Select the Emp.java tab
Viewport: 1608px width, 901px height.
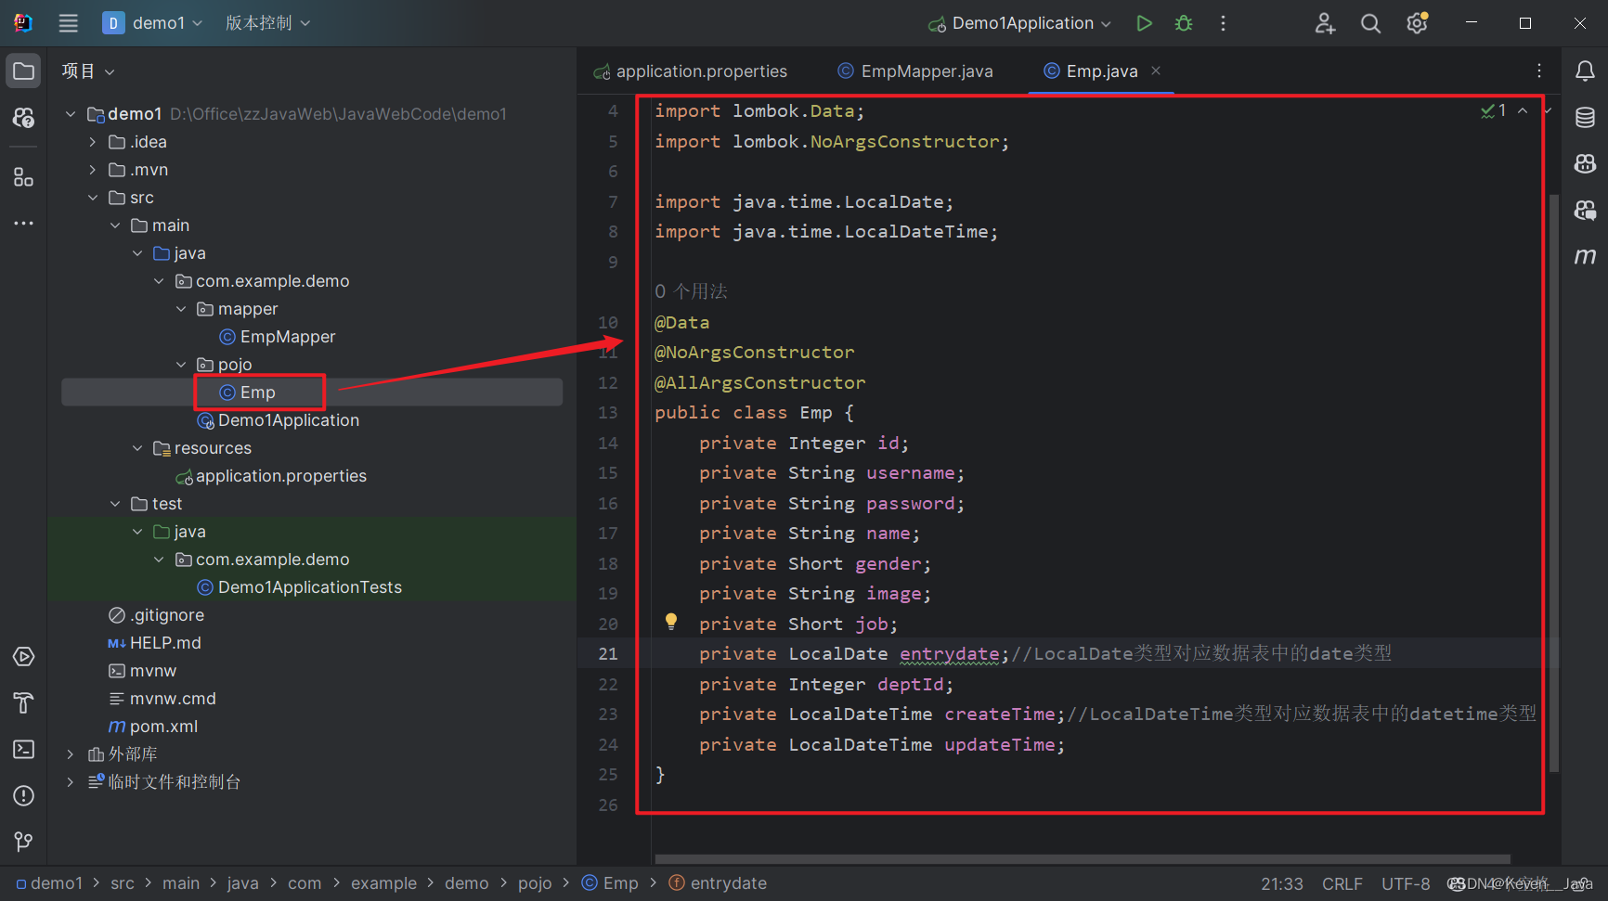pyautogui.click(x=1101, y=71)
